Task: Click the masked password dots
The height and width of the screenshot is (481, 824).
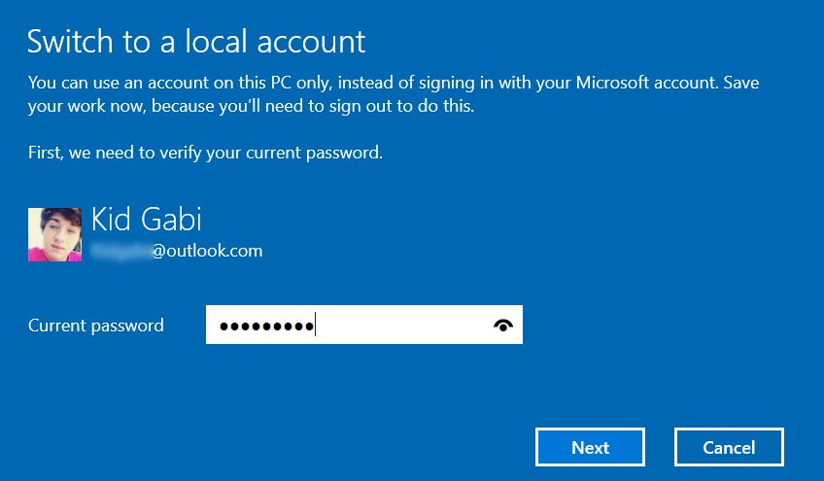Action: (266, 326)
